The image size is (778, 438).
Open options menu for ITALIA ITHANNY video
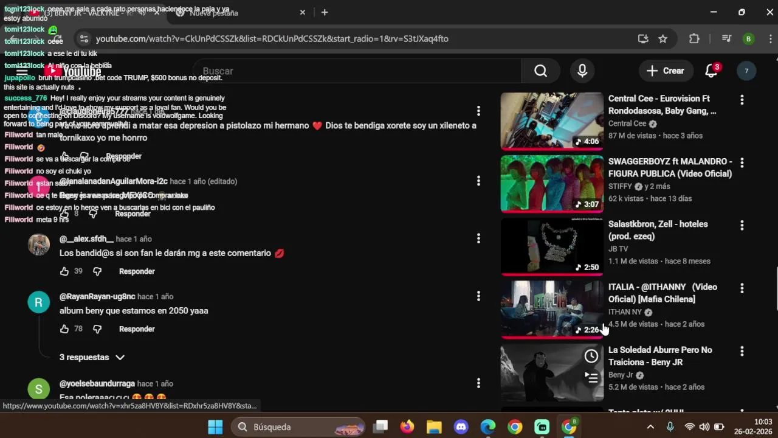pyautogui.click(x=742, y=288)
